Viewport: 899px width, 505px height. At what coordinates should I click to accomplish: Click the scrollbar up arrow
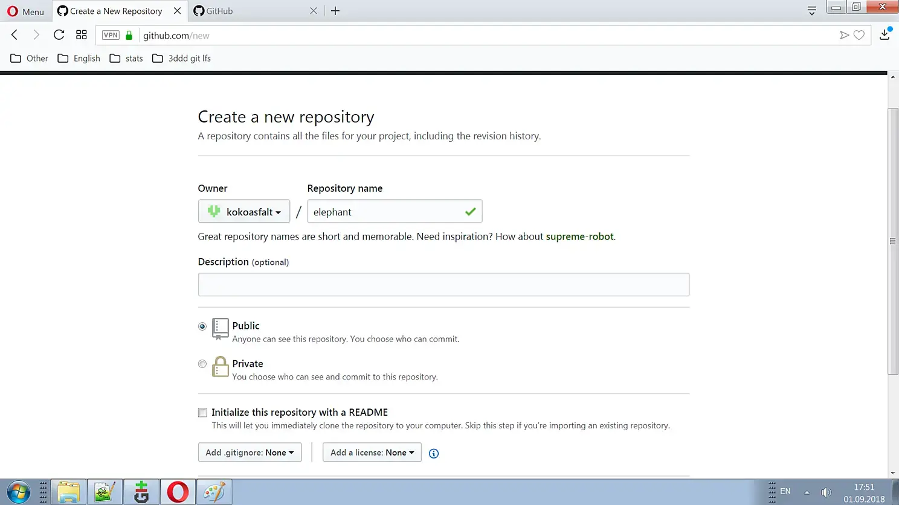tap(893, 77)
